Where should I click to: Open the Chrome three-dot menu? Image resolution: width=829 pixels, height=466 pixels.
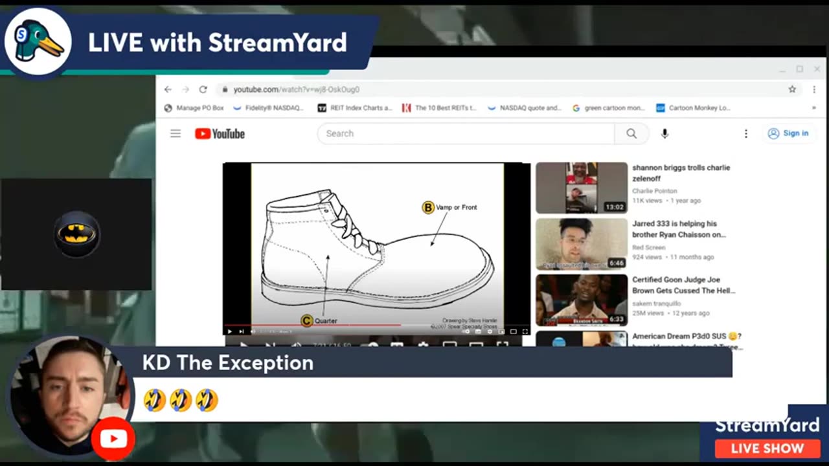click(814, 89)
